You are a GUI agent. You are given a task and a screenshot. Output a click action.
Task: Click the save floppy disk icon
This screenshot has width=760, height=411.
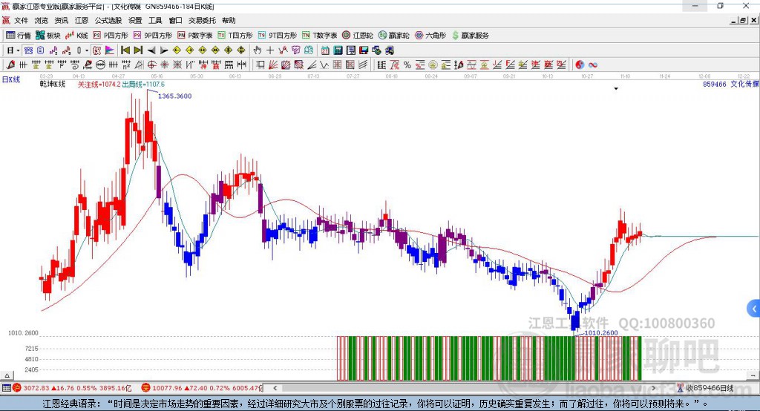pyautogui.click(x=364, y=50)
